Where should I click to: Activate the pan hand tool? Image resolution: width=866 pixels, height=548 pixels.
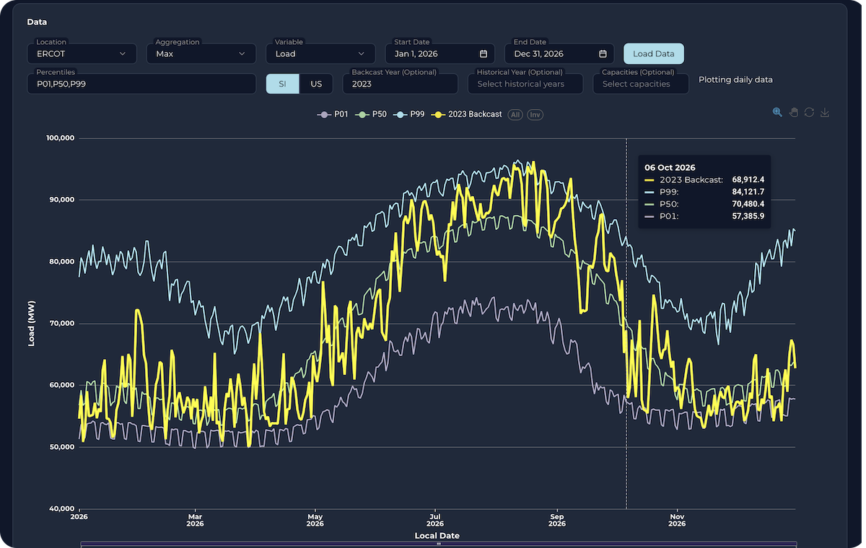pos(793,112)
